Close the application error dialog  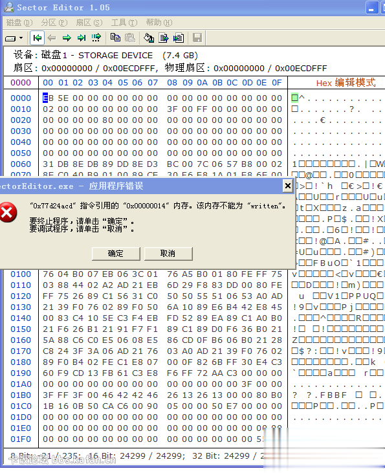pyautogui.click(x=287, y=186)
